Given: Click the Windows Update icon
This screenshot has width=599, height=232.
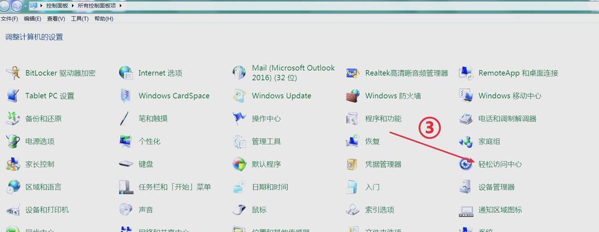Looking at the screenshot, I should point(239,96).
